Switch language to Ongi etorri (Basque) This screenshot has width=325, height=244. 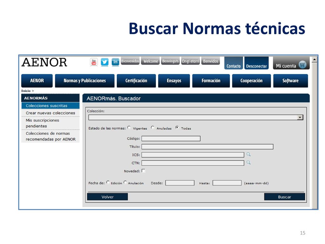(190, 61)
